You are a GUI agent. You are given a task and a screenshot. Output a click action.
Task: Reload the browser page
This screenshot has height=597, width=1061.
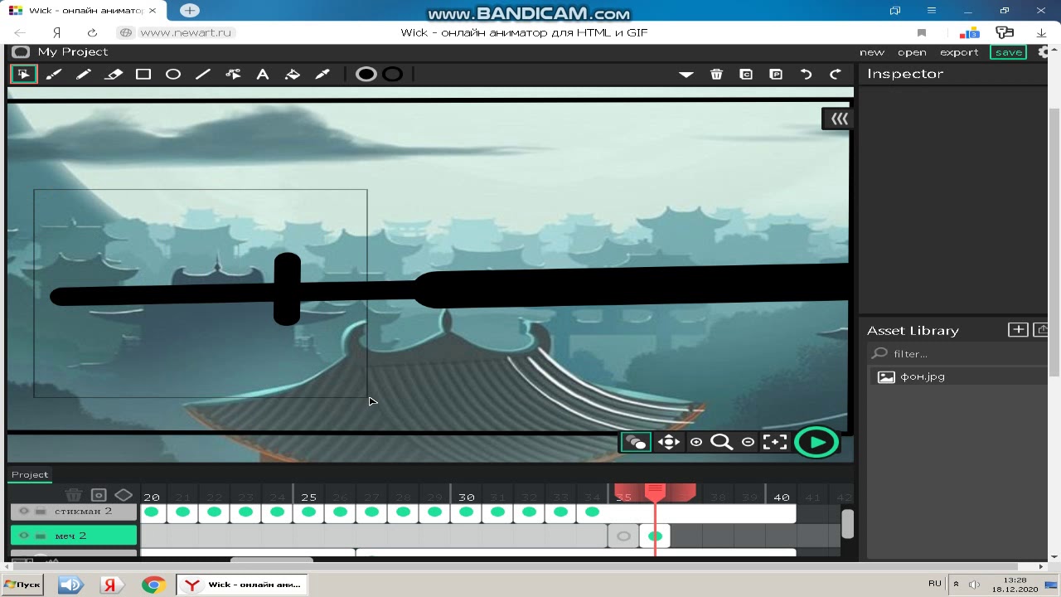pos(92,32)
